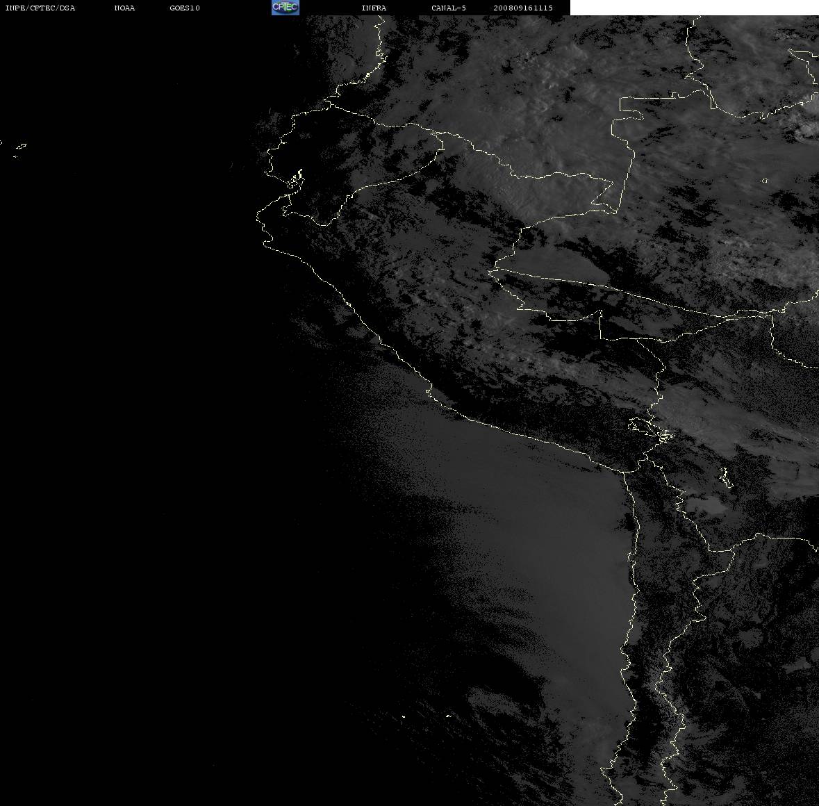Click the small Lake Poopó outline

point(725,477)
